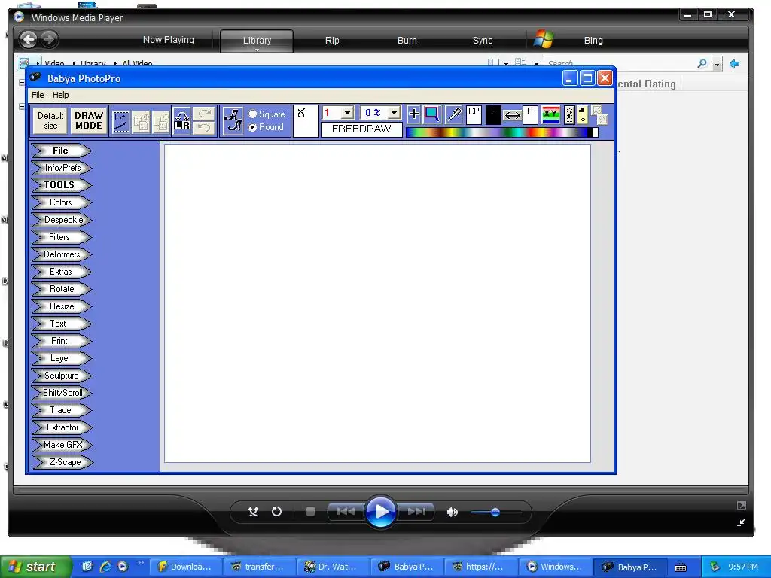Click the XY rainbow icon
The image size is (771, 578).
click(551, 115)
